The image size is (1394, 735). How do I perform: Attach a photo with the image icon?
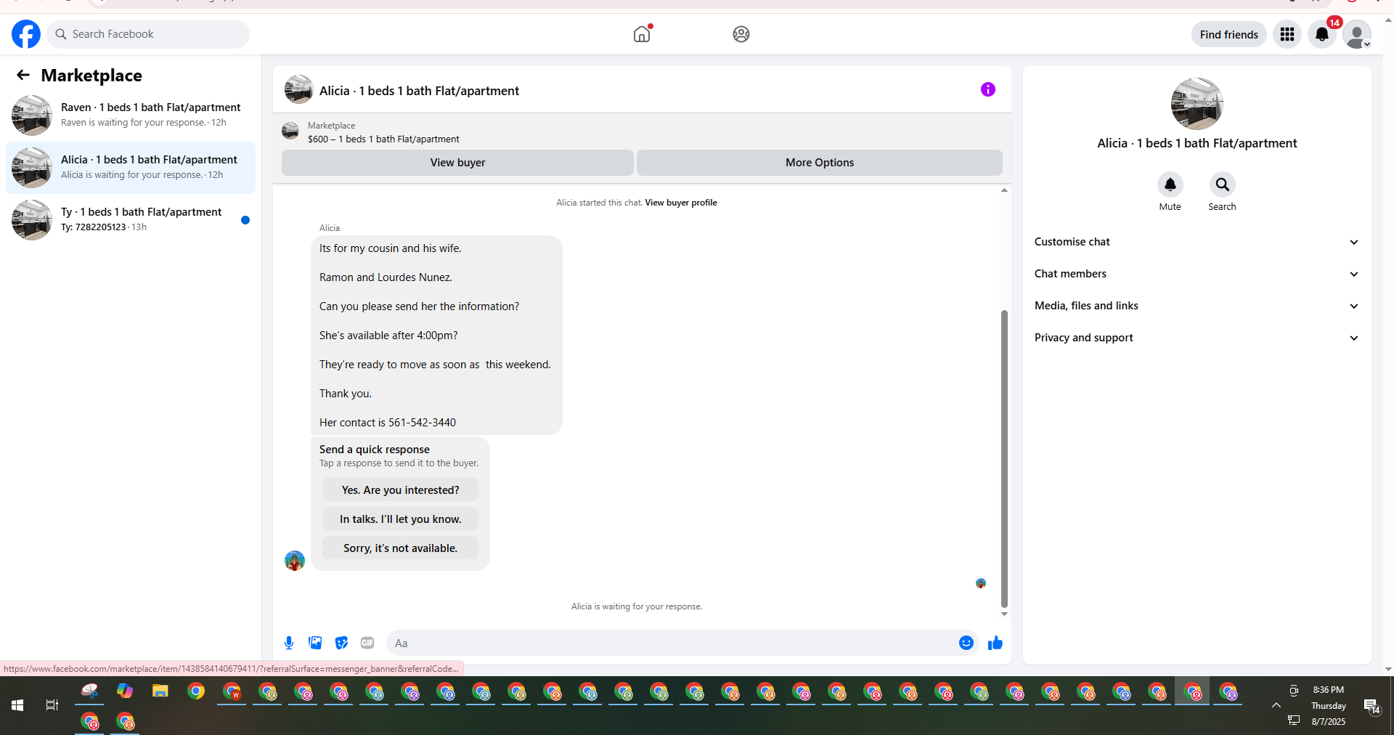click(315, 643)
